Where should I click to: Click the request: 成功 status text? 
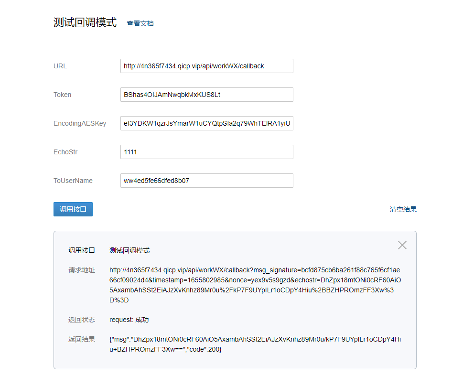point(129,320)
